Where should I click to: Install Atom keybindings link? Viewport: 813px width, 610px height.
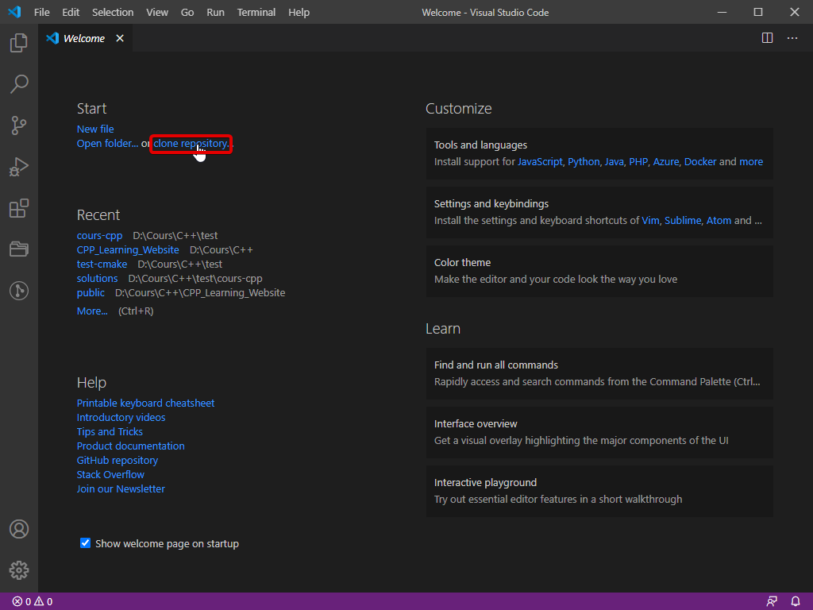(719, 221)
